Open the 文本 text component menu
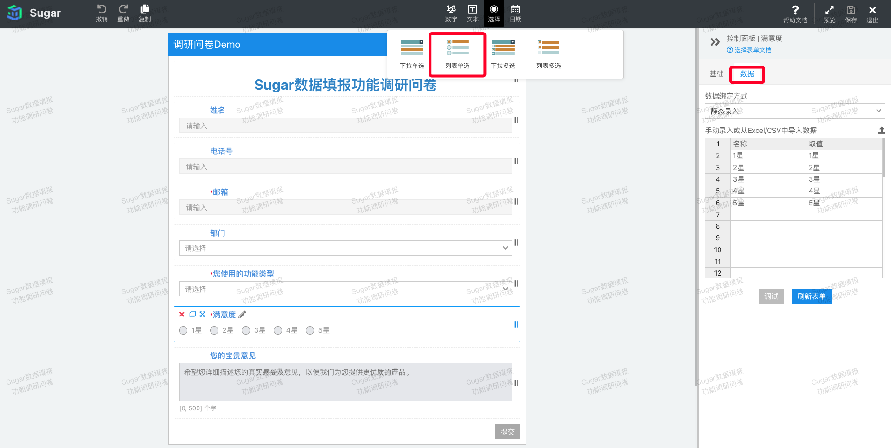 click(473, 13)
